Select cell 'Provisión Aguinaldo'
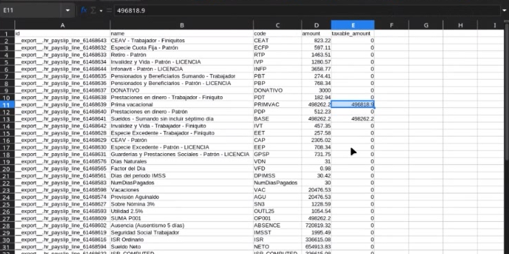This screenshot has width=509, height=254. [182, 197]
